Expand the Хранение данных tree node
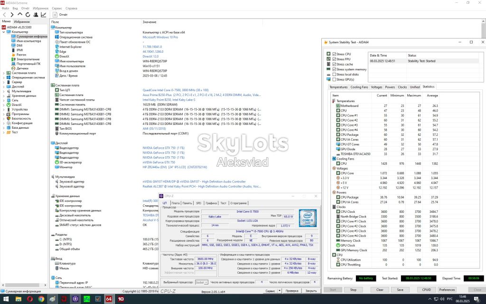This screenshot has height=304, width=486. click(4, 96)
